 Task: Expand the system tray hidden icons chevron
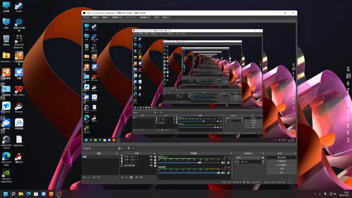click(x=315, y=194)
